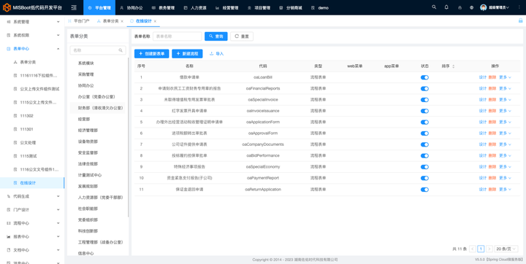
Task: Toggle status switch for 保证金退回申请
Action: click(424, 190)
